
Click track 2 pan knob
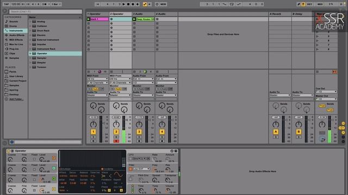point(116,125)
